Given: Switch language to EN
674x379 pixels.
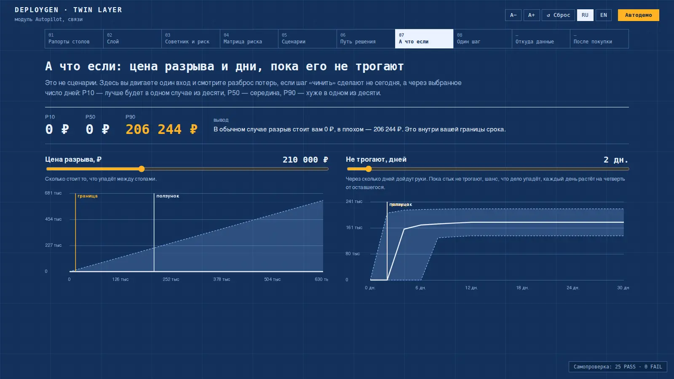Looking at the screenshot, I should coord(604,15).
